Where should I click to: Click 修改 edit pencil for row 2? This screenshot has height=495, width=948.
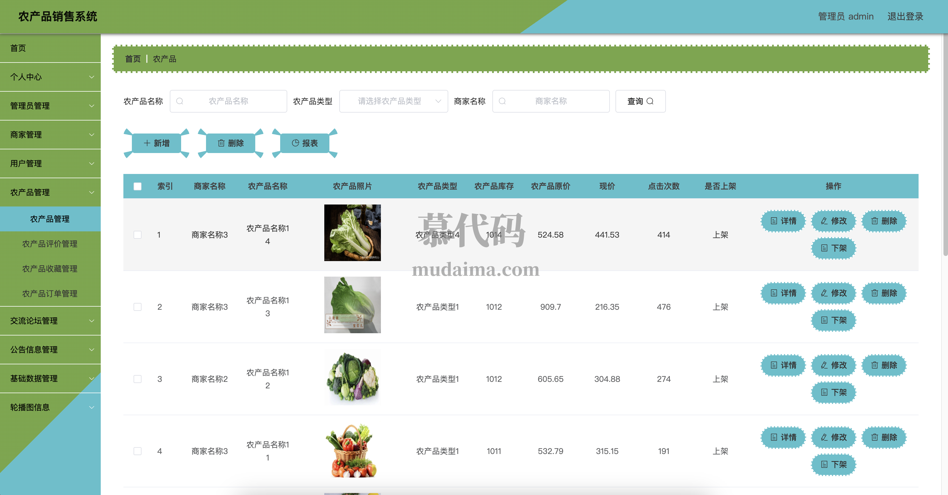(834, 293)
